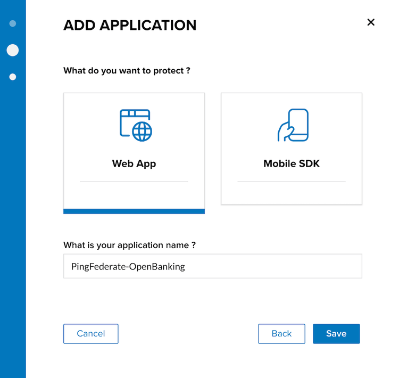
Task: Go Back to the previous step
Action: click(x=281, y=334)
